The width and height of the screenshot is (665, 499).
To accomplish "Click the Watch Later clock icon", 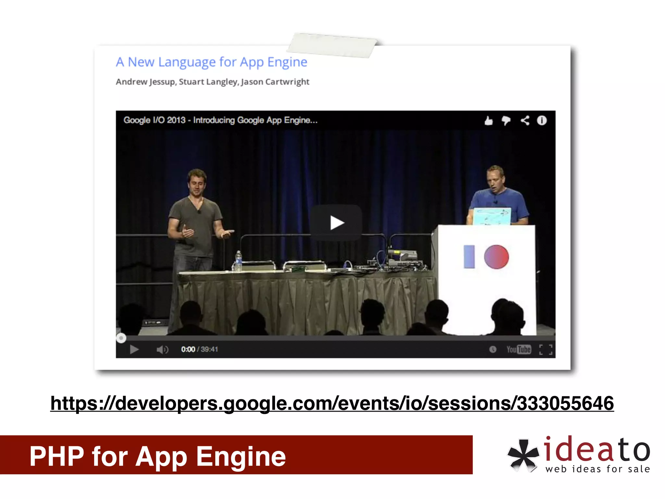I will click(x=493, y=350).
